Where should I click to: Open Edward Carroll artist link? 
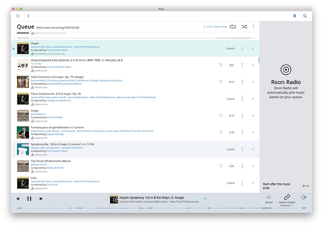click(39, 165)
